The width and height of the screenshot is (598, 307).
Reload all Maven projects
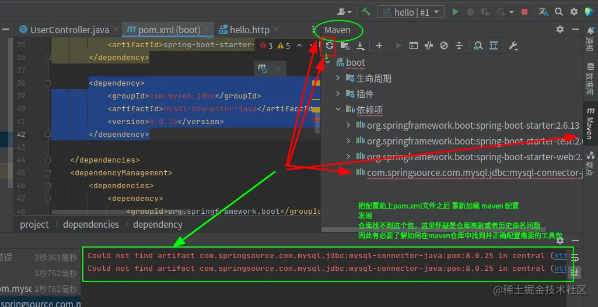pos(330,45)
